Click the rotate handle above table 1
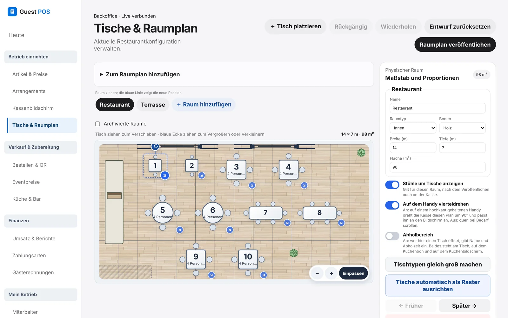This screenshot has height=318, width=508. [x=155, y=146]
